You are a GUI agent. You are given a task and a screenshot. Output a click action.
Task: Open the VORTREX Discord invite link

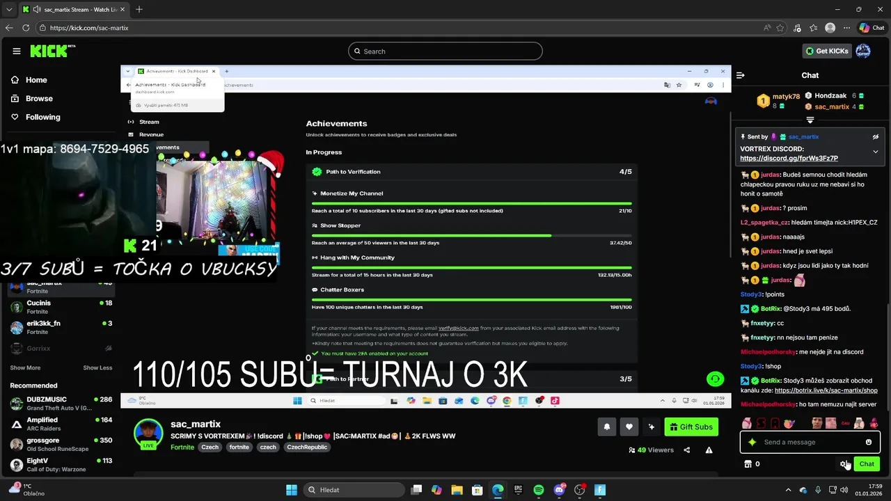coord(789,159)
